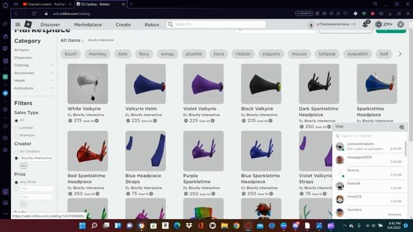Viewport: 413px width, 232px height.
Task: Select the All Creators radio
Action: [x=16, y=152]
